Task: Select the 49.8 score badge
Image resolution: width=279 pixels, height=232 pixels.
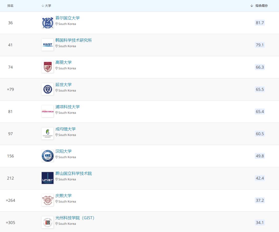Action: 260,156
